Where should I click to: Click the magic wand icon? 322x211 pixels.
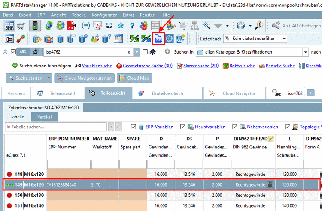click(206, 26)
